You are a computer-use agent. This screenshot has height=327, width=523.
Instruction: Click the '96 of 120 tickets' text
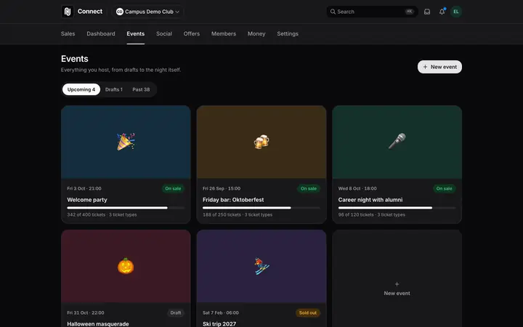356,214
